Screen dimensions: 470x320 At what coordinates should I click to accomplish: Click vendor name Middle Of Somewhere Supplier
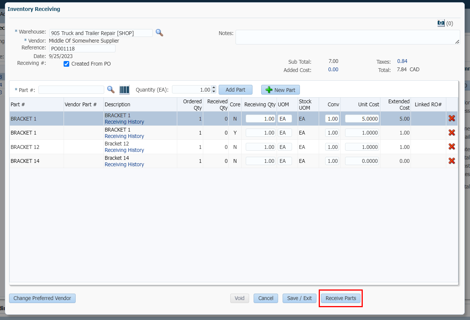pos(84,41)
